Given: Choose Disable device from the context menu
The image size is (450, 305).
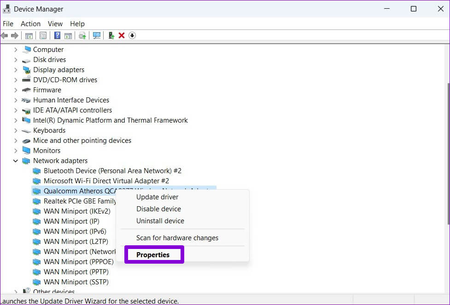Looking at the screenshot, I should click(x=158, y=209).
